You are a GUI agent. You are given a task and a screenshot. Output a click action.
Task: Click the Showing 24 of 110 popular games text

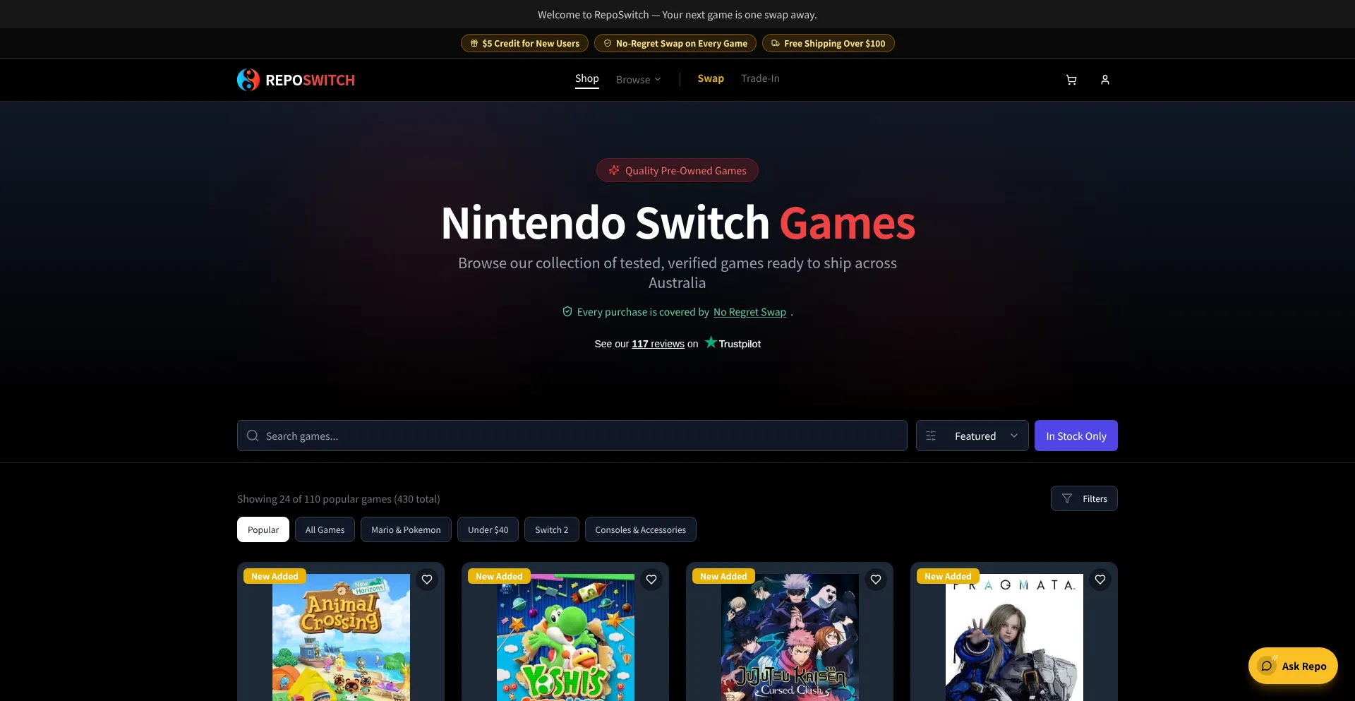[339, 499]
